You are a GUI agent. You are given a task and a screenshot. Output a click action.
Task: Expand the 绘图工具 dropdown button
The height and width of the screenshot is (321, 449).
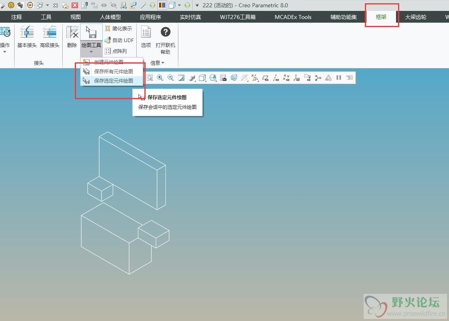(x=91, y=48)
